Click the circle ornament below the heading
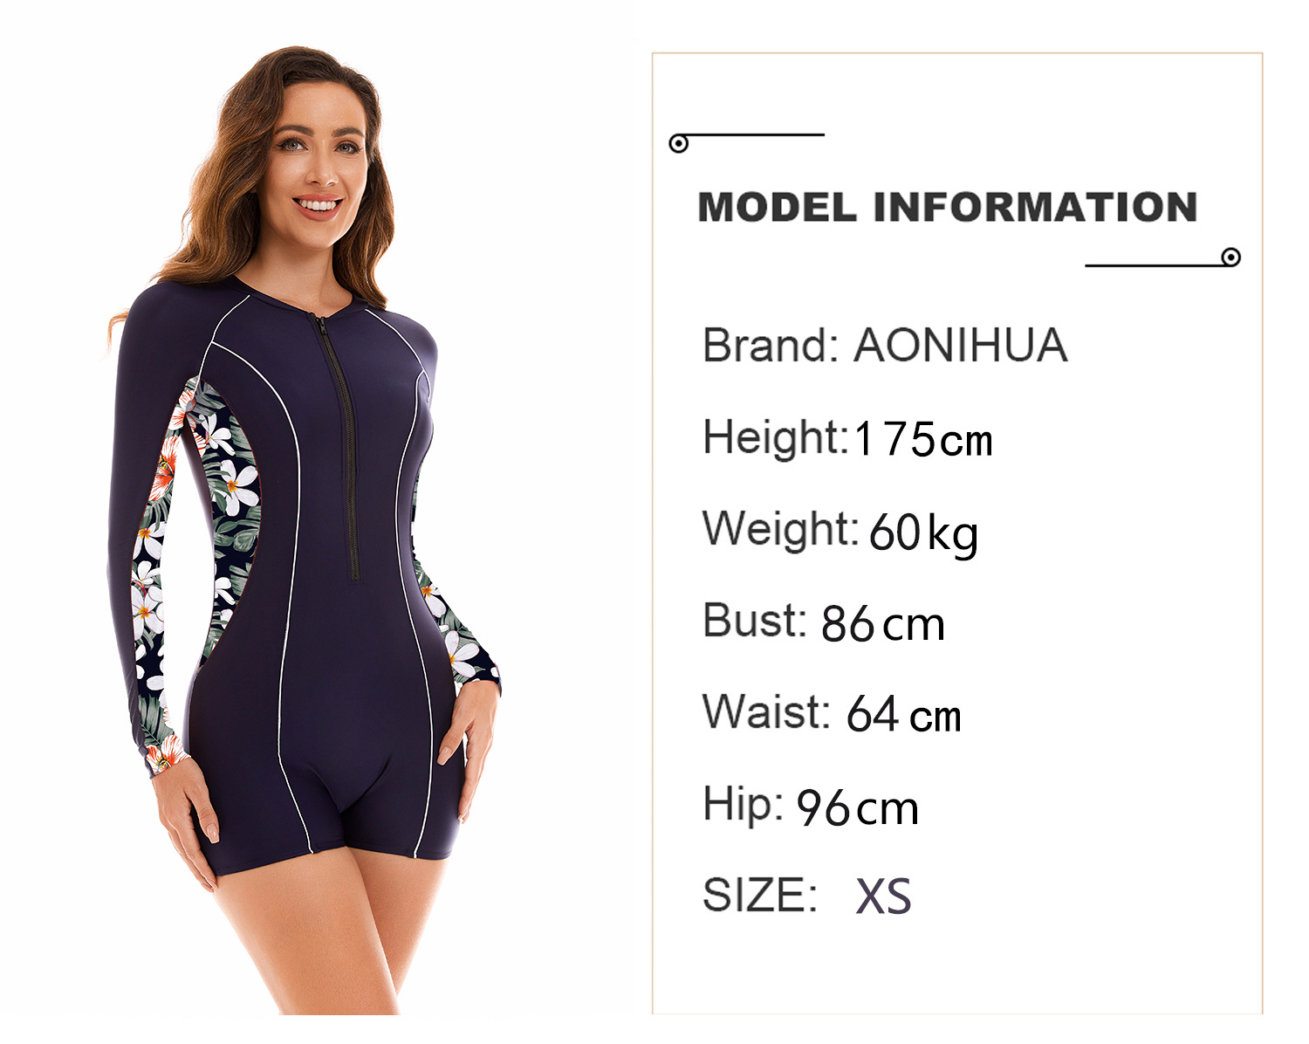1309x1044 pixels. 1230,257
